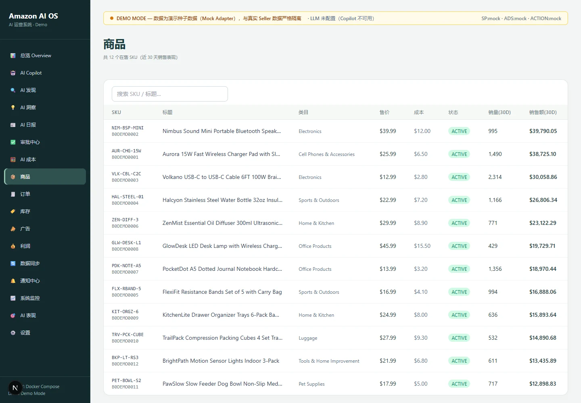Image resolution: width=581 pixels, height=403 pixels.
Task: Click the 售价 column header
Action: click(x=385, y=112)
